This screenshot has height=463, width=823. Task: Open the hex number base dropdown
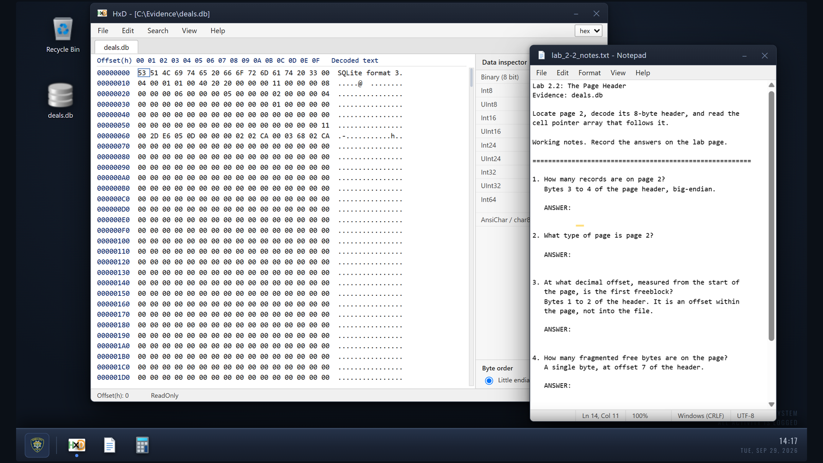588,31
